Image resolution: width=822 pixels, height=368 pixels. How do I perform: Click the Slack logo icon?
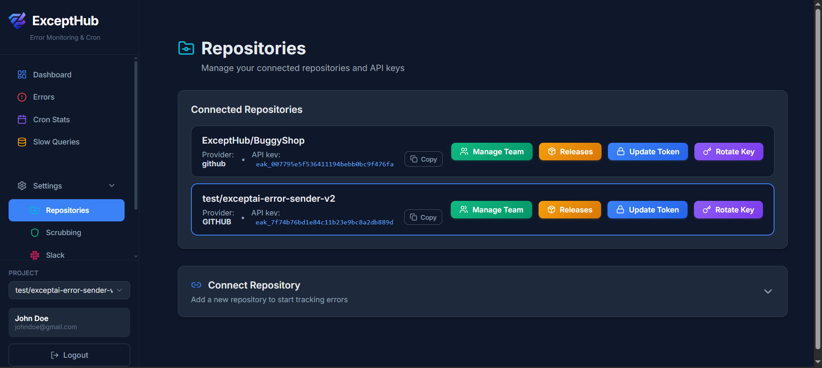[x=35, y=255]
